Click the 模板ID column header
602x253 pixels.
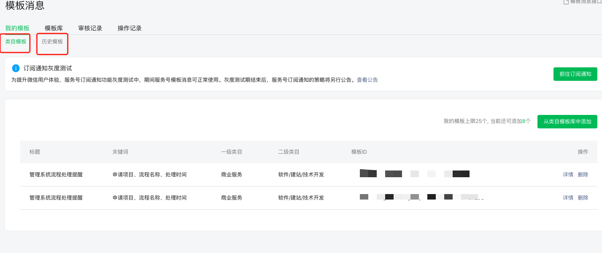(359, 152)
